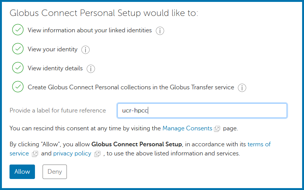Click the 'View identity details' permission text
The image size is (304, 190).
pos(55,68)
